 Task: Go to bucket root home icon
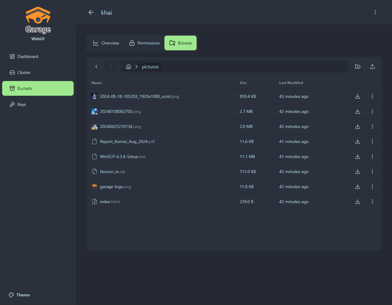(x=129, y=67)
